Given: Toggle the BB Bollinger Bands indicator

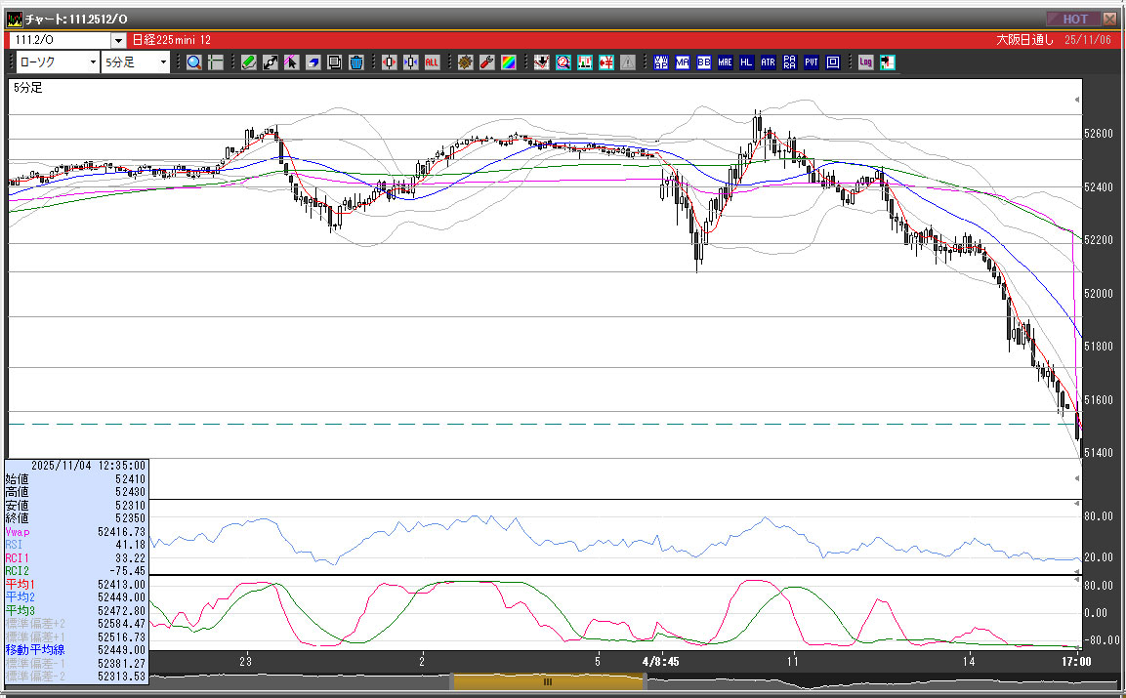Looking at the screenshot, I should [x=704, y=62].
